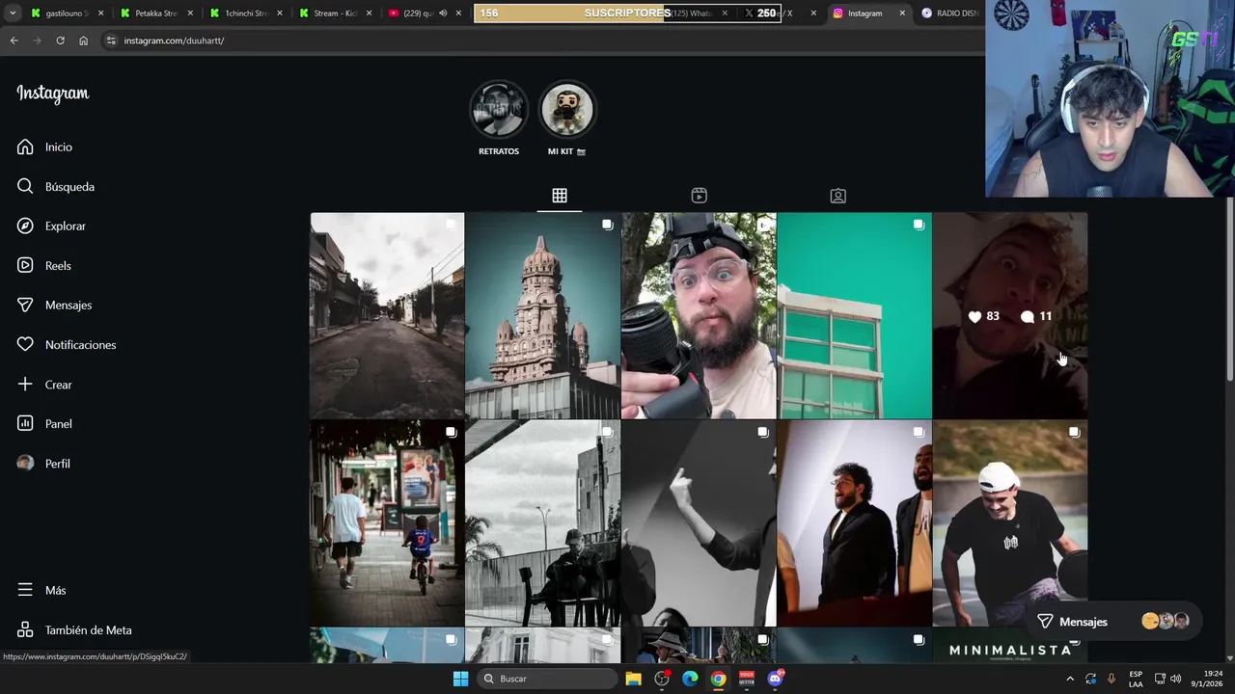Close the gastilouno tab
The height and width of the screenshot is (694, 1235).
[x=100, y=13]
